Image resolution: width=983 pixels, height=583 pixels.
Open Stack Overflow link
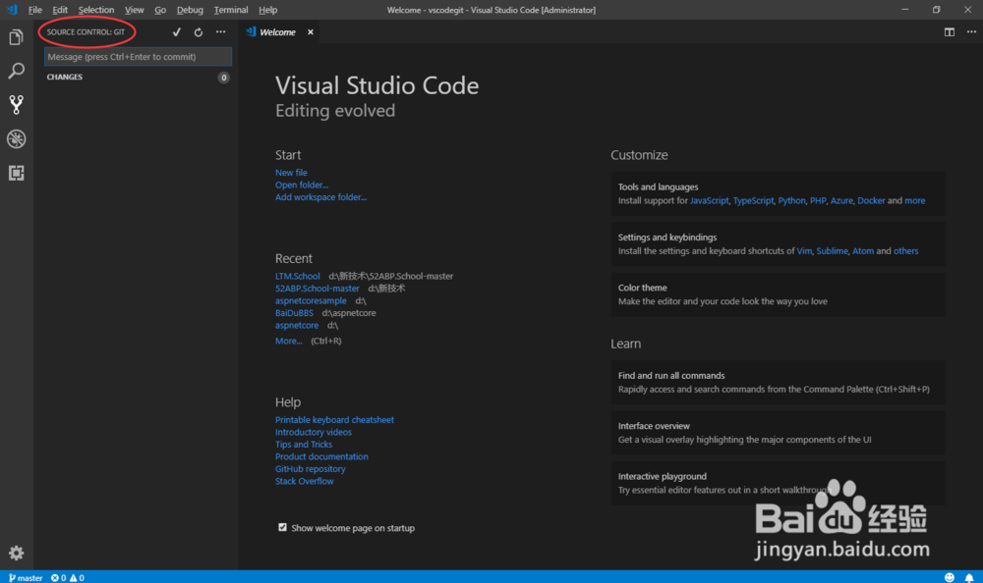tap(305, 481)
